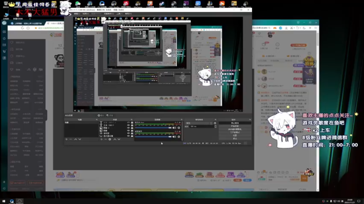The image size is (364, 204).
Task: Go to browser home page icon
Action: pyautogui.click(x=28, y=28)
